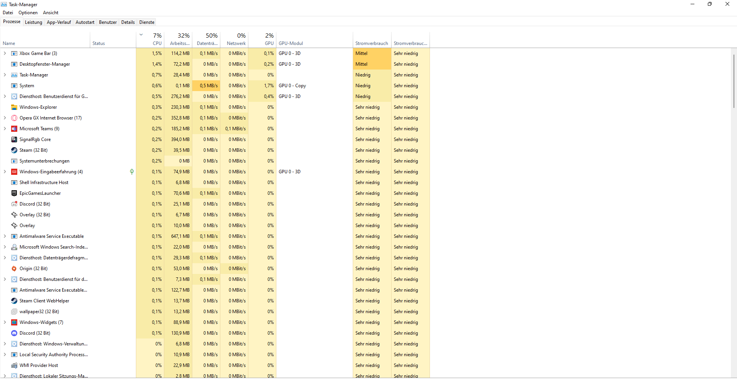Expand Microsoft Teams (9) group
The image size is (737, 380).
(5, 129)
